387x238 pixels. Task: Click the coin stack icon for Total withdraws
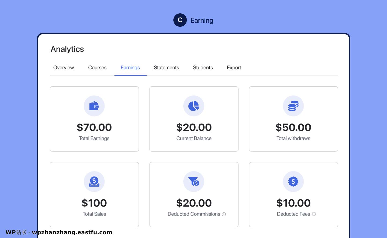(x=293, y=106)
